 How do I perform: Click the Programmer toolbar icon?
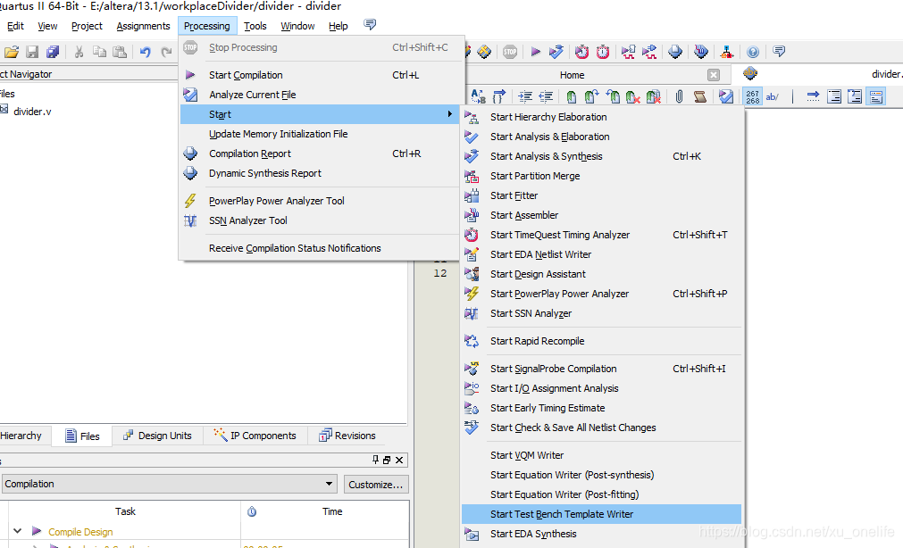701,52
